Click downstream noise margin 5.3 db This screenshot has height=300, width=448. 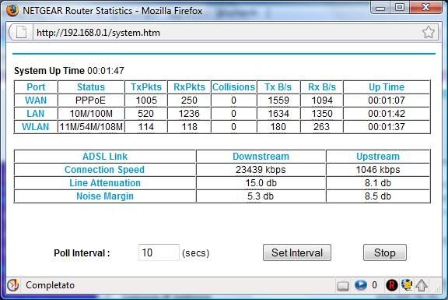tap(261, 196)
